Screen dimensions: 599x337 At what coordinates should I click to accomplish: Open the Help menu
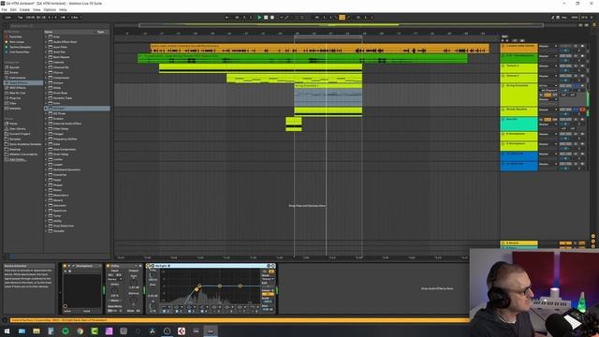coord(63,9)
